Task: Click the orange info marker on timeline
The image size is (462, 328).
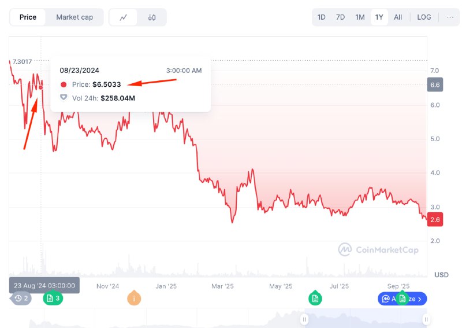Action: tap(134, 298)
